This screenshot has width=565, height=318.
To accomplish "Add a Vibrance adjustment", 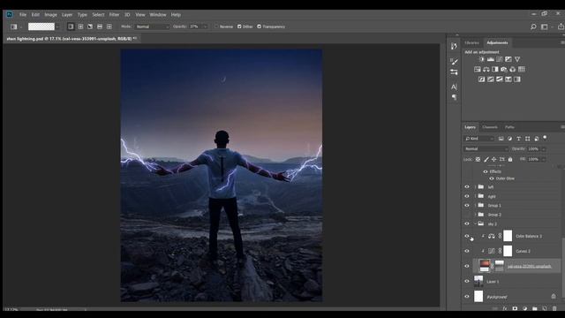I will point(517,59).
